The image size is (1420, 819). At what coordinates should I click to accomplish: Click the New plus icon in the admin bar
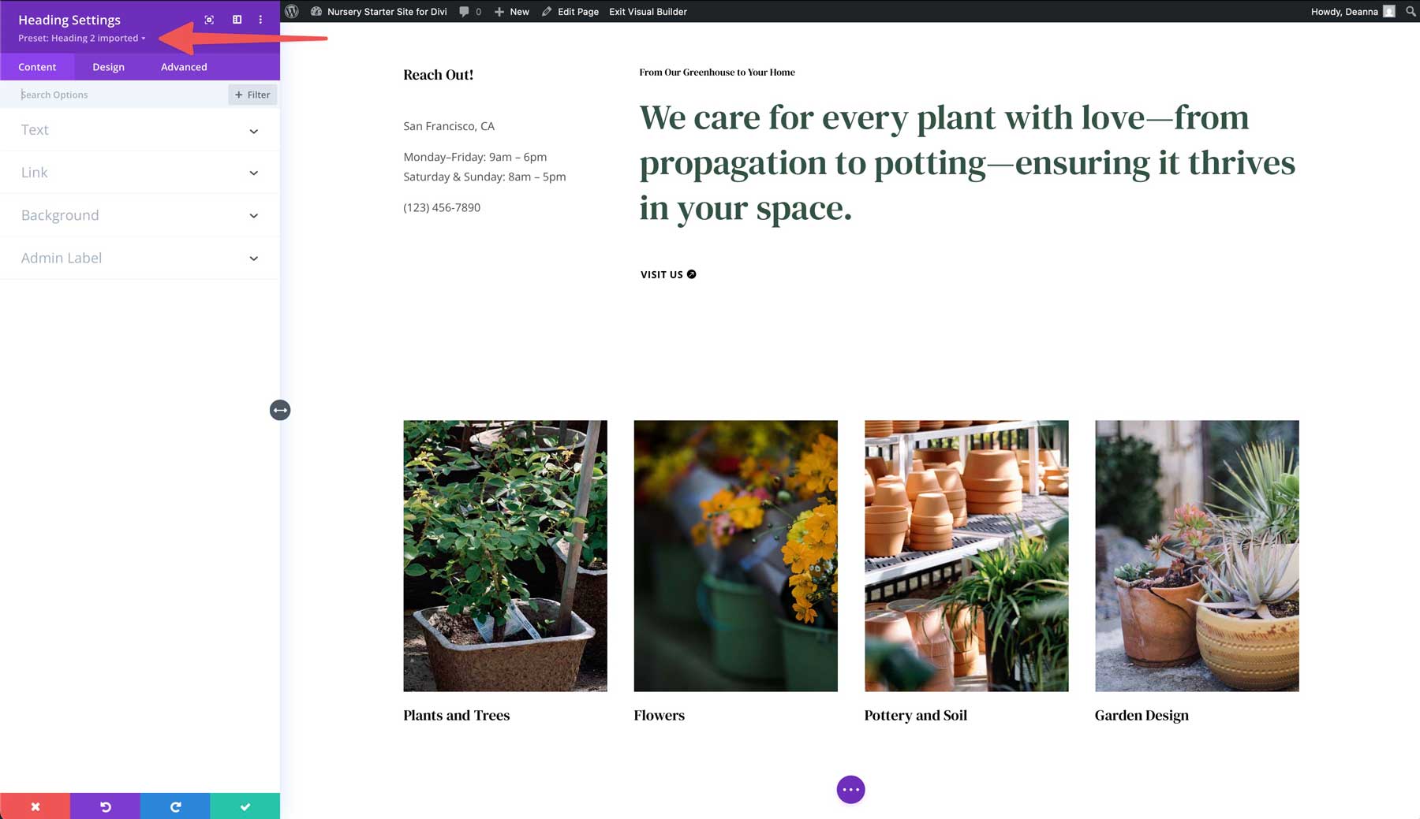499,11
